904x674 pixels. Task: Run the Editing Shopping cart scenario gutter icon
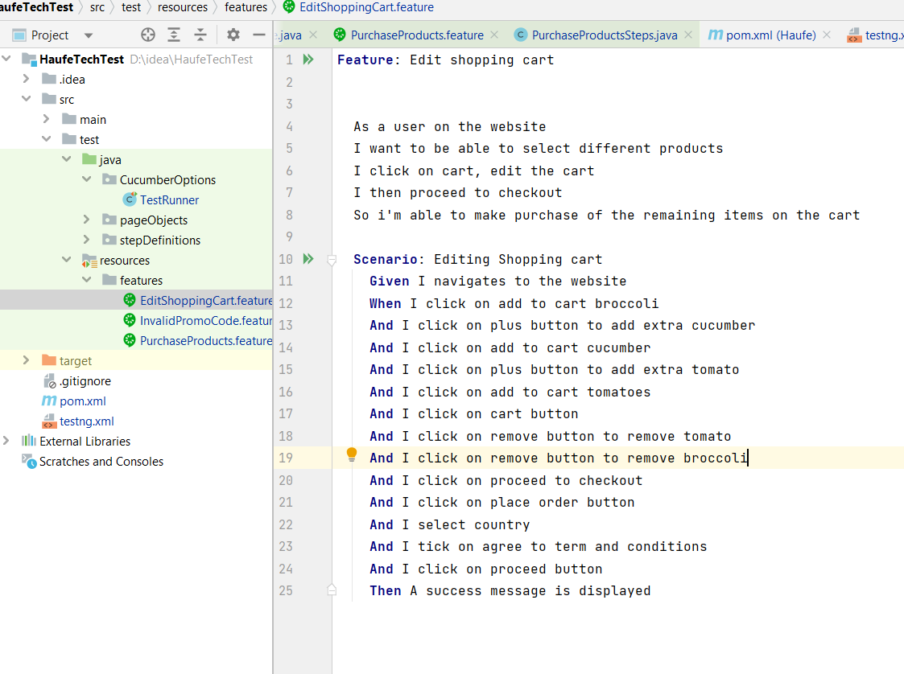pyautogui.click(x=308, y=259)
